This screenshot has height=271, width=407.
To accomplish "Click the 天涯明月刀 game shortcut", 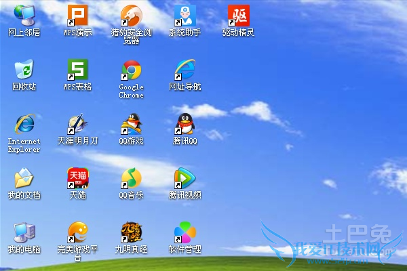I will pyautogui.click(x=77, y=124).
